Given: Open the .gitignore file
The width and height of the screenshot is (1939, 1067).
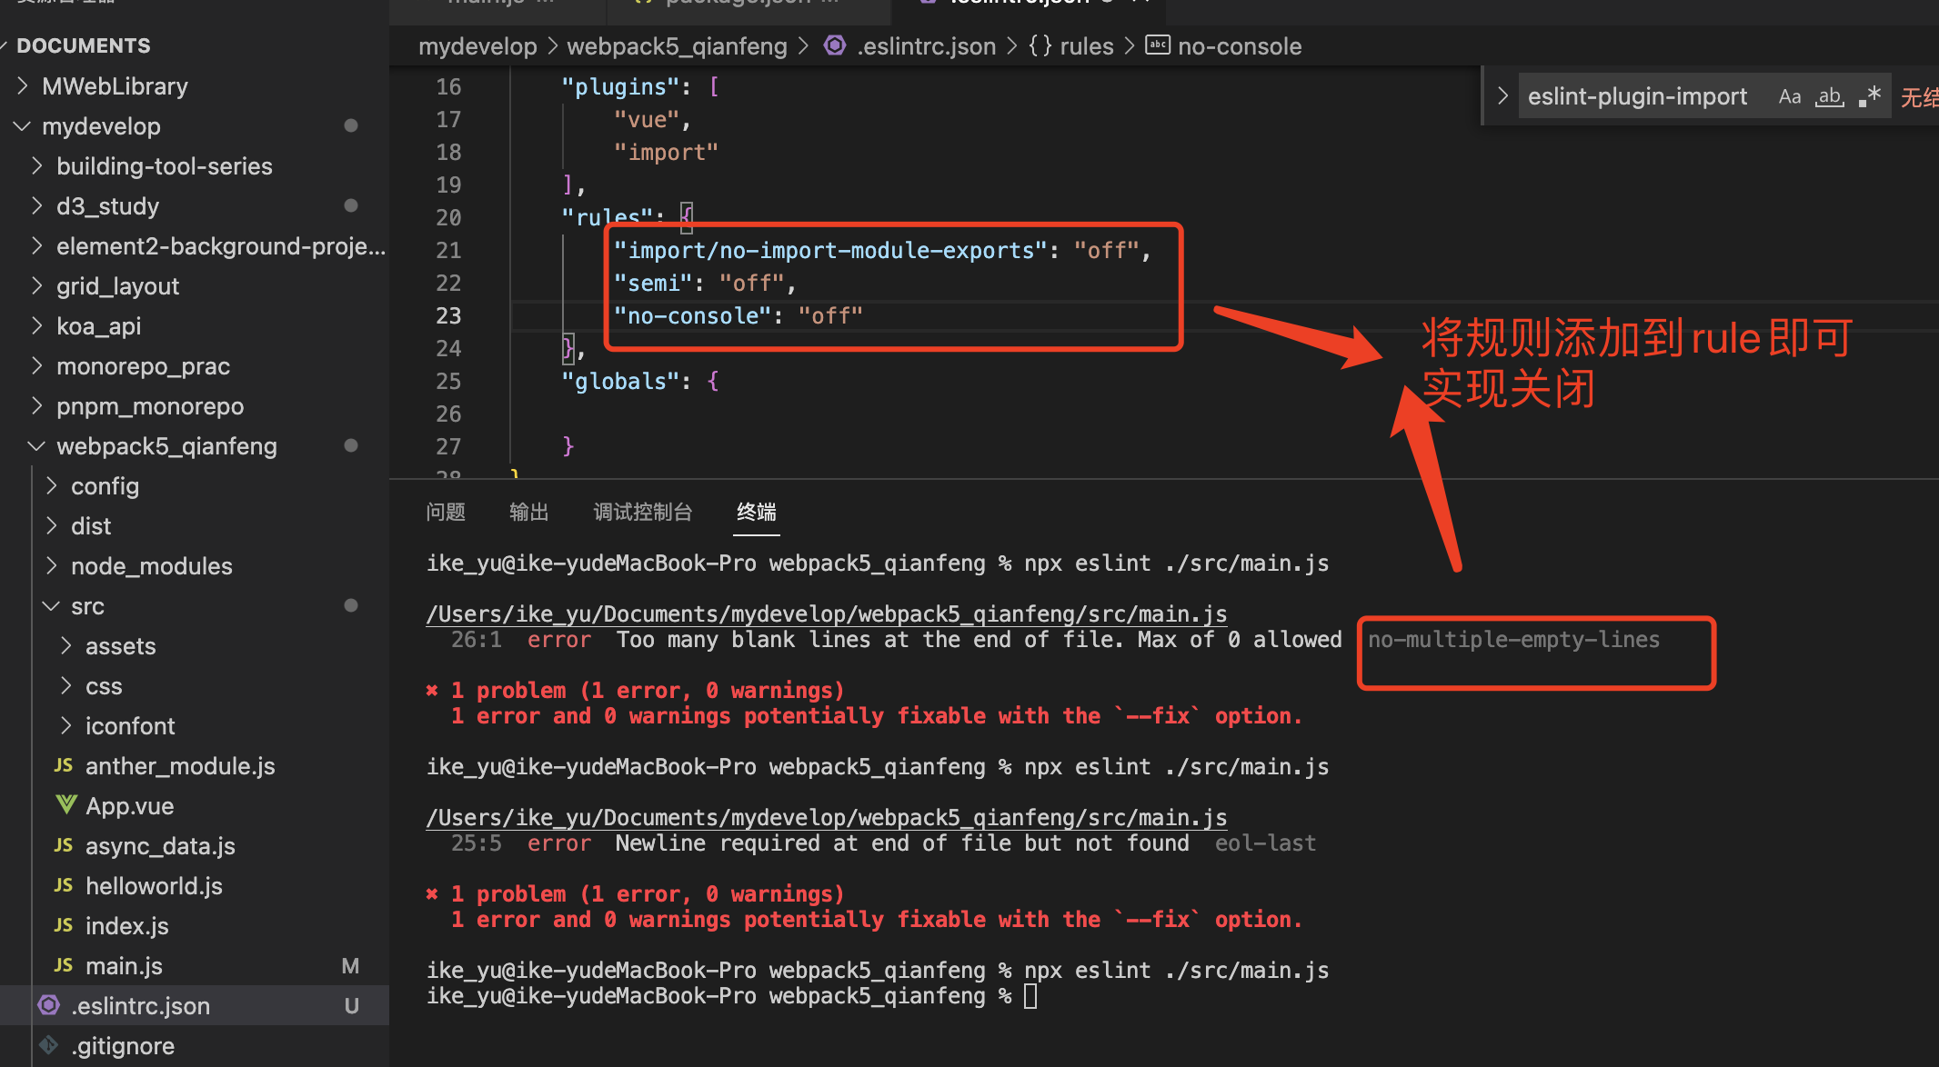Looking at the screenshot, I should pyautogui.click(x=123, y=1046).
